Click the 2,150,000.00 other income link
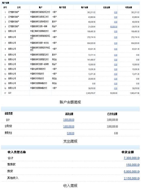The image size is (141, 190). pos(132,178)
